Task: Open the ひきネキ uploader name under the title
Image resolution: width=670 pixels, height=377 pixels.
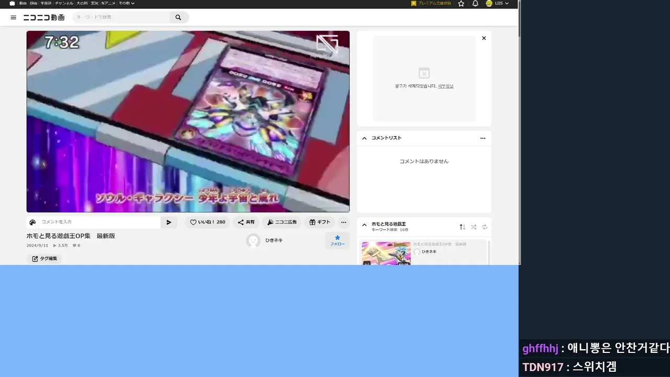Action: click(274, 240)
